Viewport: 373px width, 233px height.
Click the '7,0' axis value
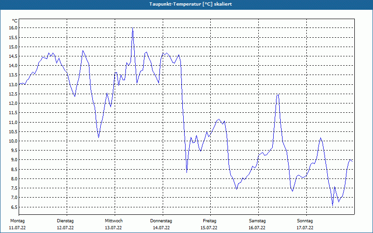[14, 197]
